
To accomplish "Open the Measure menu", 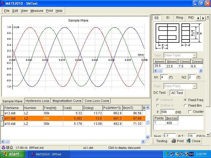I will tap(37, 11).
